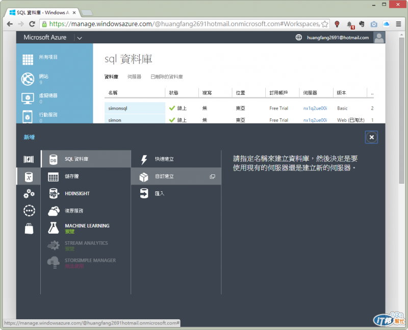408x330 pixels.
Task: Open the 網站 websites globe icon
Action: [28, 79]
